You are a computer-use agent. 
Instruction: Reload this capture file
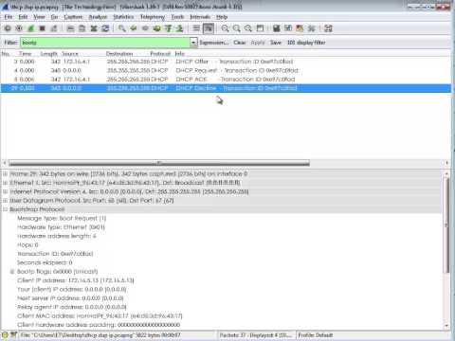click(105, 28)
